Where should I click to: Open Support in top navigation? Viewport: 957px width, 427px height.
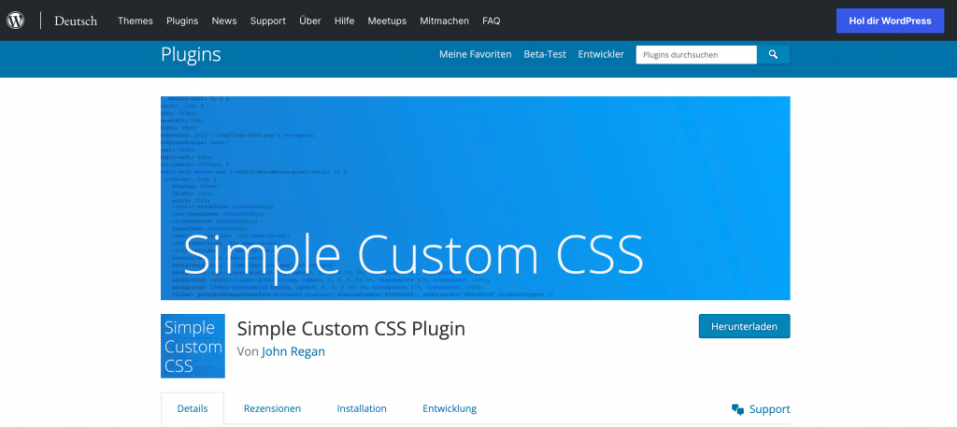[x=268, y=21]
